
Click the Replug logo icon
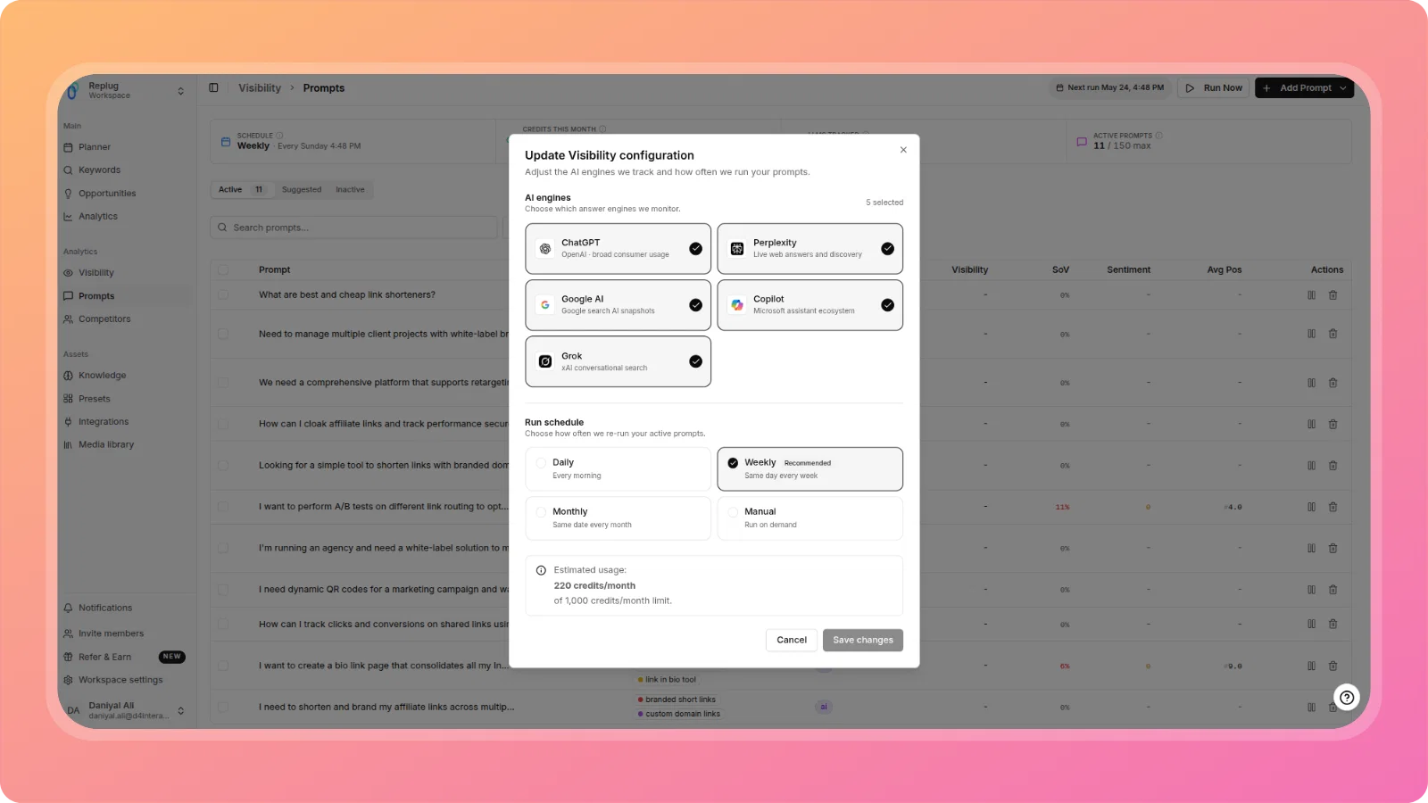73,91
